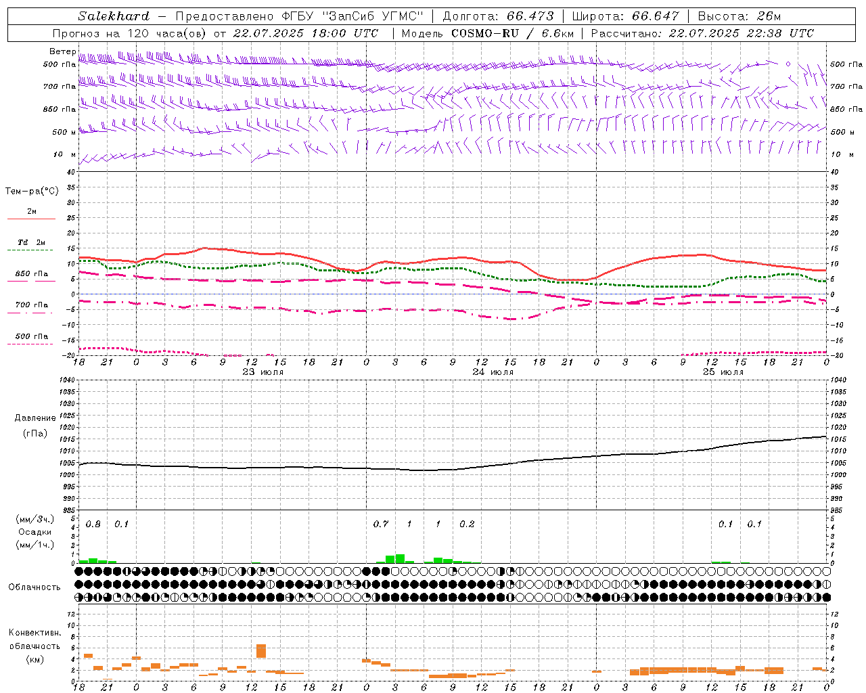Screen dimensions: 866x693
Task: Click the Конвективн. convective cloud label
Action: pos(35,633)
